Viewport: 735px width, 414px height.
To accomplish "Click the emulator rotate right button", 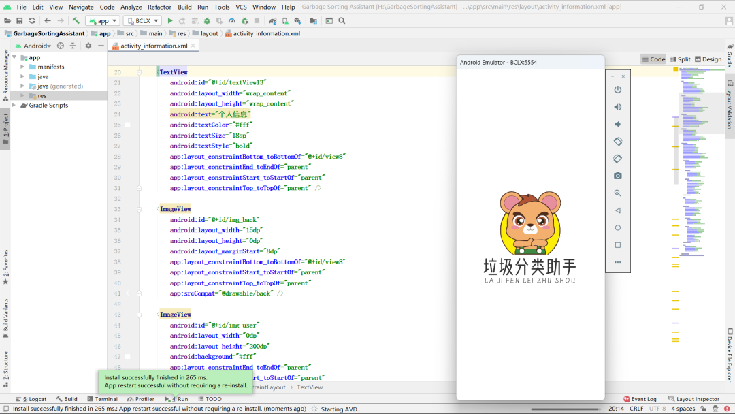I will point(618,159).
